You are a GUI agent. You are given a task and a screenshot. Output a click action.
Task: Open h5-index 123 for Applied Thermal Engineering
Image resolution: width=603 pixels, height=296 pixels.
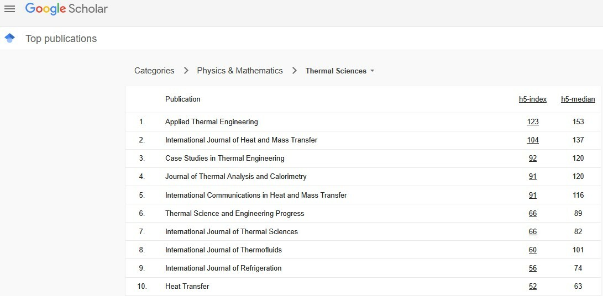(x=532, y=122)
